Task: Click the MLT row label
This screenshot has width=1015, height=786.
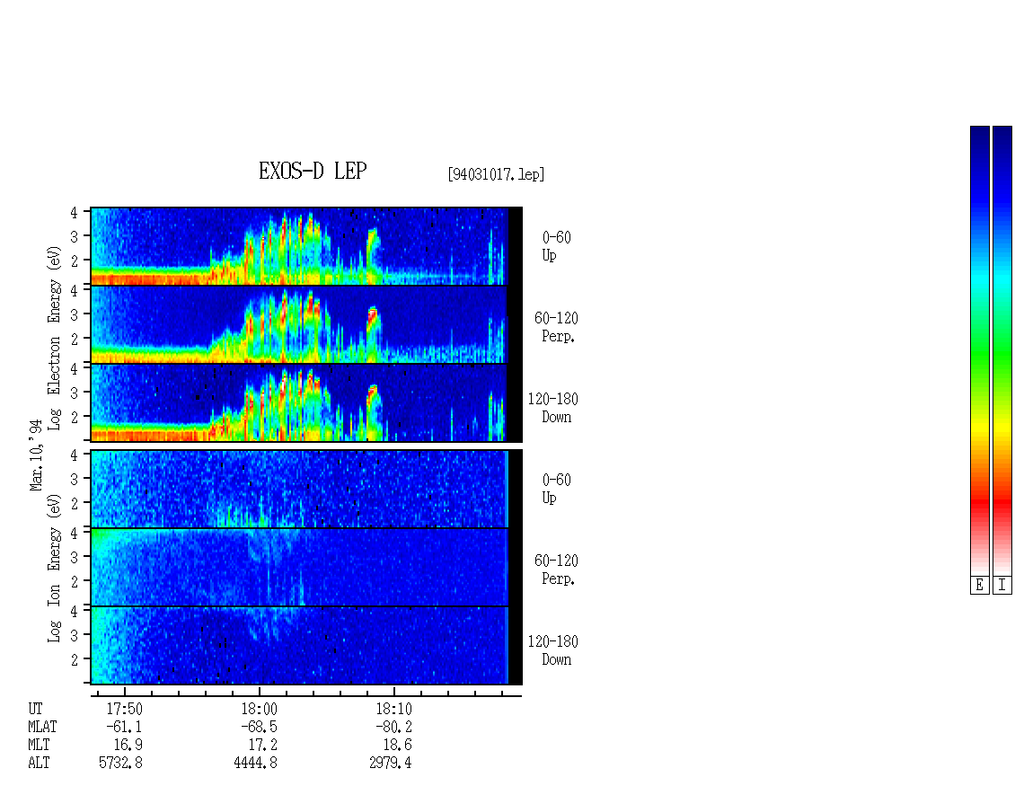Action: pos(39,746)
